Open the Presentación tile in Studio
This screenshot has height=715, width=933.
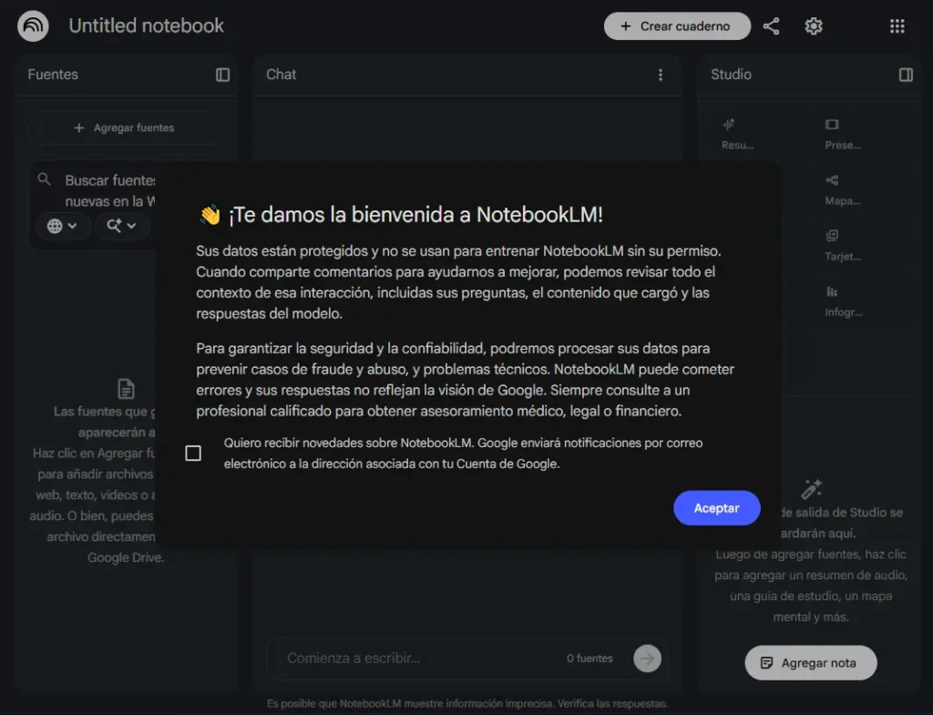[x=843, y=134]
